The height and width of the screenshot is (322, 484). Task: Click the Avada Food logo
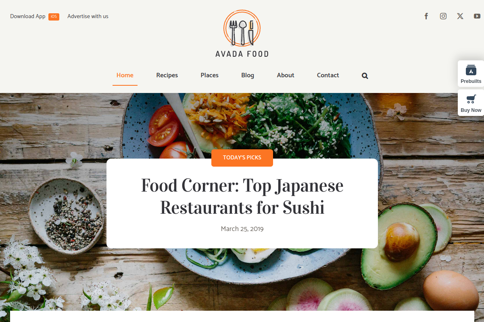point(242,33)
